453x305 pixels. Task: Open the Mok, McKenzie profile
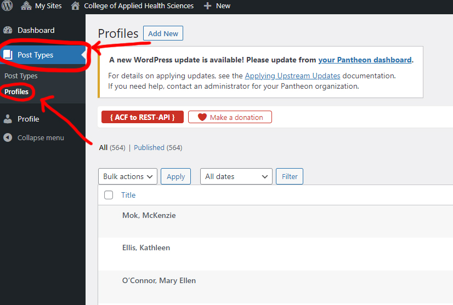click(149, 215)
